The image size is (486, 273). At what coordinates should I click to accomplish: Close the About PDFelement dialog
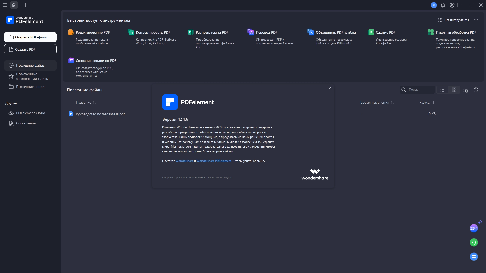point(330,88)
